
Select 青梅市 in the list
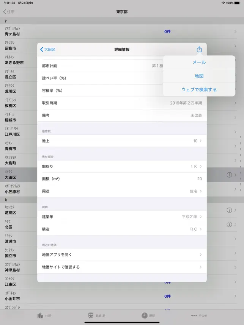10,148
